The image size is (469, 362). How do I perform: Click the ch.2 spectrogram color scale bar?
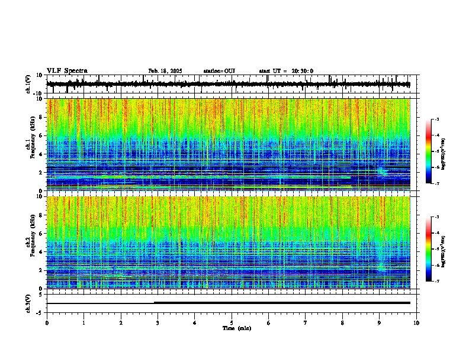click(428, 249)
